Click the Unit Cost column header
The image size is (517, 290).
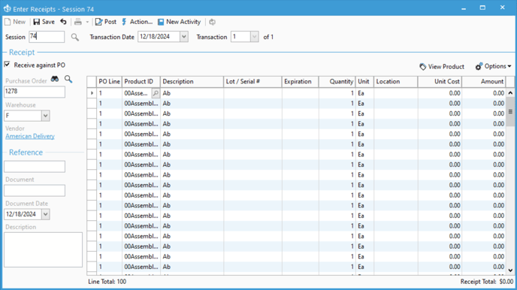tap(440, 81)
